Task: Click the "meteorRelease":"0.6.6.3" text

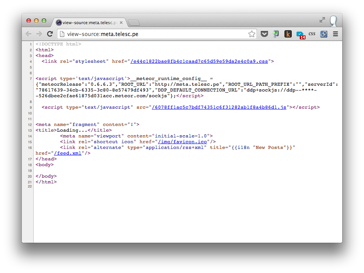Action: (76, 84)
